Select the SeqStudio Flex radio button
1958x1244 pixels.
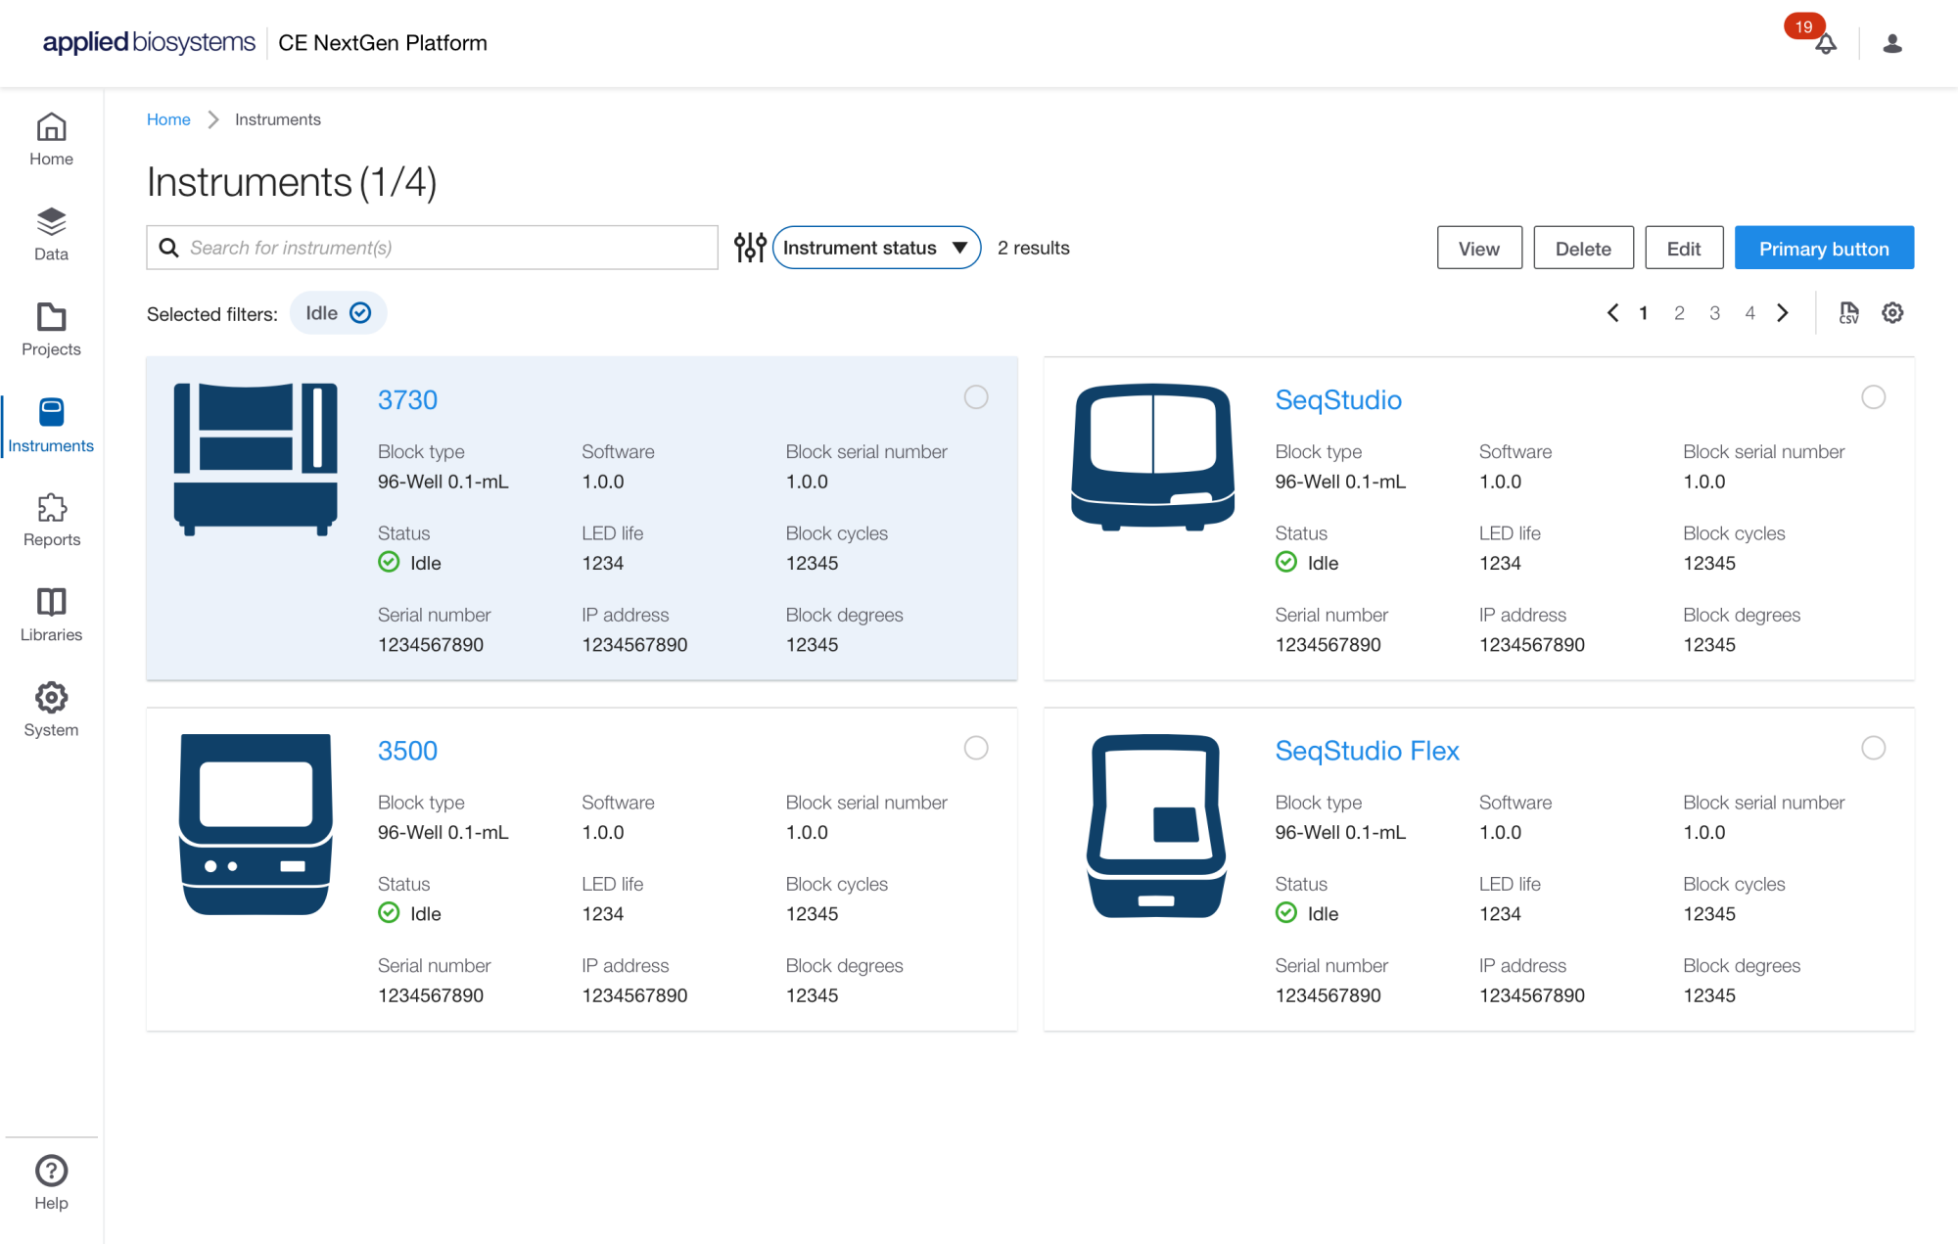click(x=1873, y=748)
